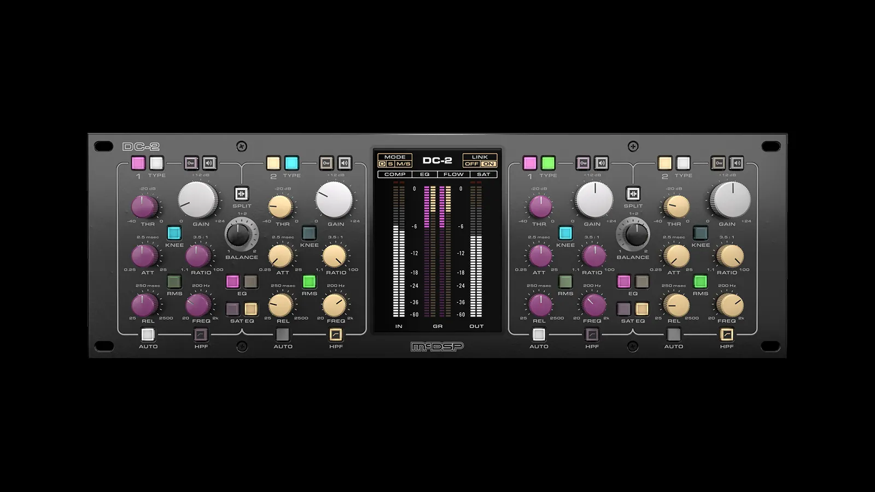Click the speaker listen icon for left unit compressor 1
Screen dimensions: 875x492
click(209, 163)
